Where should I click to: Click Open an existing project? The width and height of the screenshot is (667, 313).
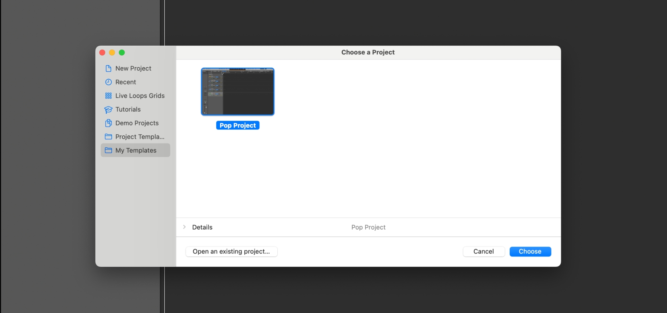pyautogui.click(x=231, y=251)
